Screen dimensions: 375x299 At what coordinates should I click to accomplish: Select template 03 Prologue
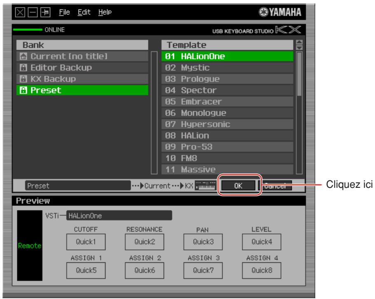point(227,79)
